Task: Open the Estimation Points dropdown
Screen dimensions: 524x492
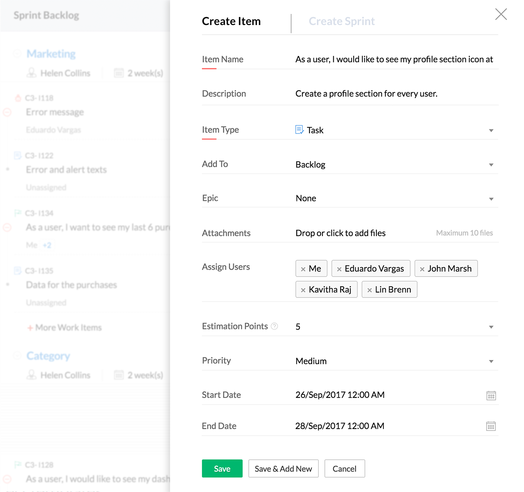Action: click(491, 327)
